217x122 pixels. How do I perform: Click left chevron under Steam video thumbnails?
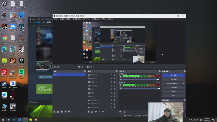tap(38, 71)
